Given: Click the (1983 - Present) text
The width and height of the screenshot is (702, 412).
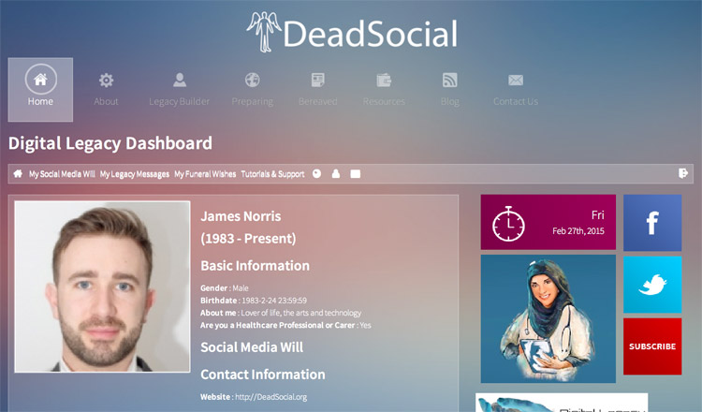Looking at the screenshot, I should point(248,238).
